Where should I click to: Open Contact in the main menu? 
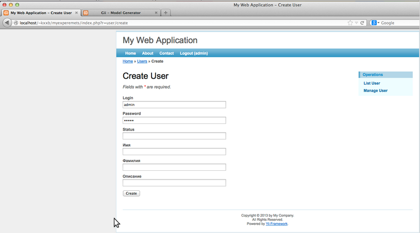[166, 53]
